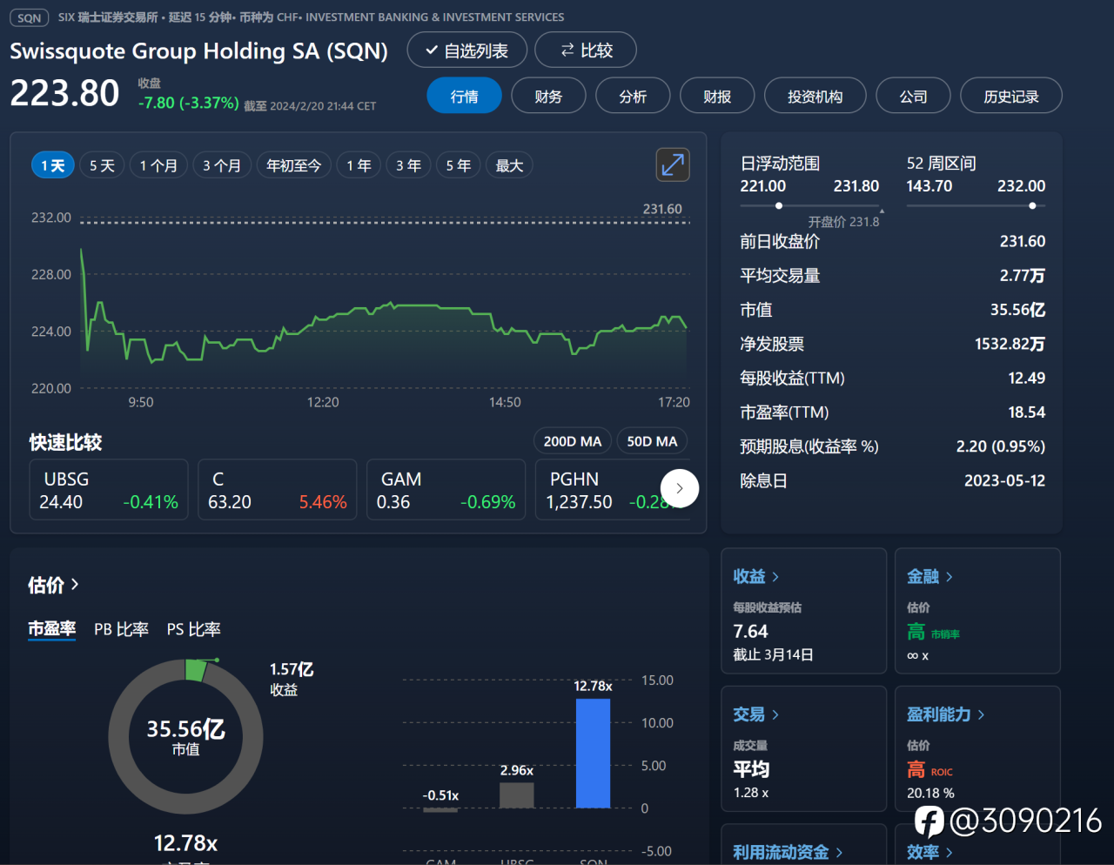Click the 每股收益(TTM) row
1114x865 pixels.
[893, 378]
